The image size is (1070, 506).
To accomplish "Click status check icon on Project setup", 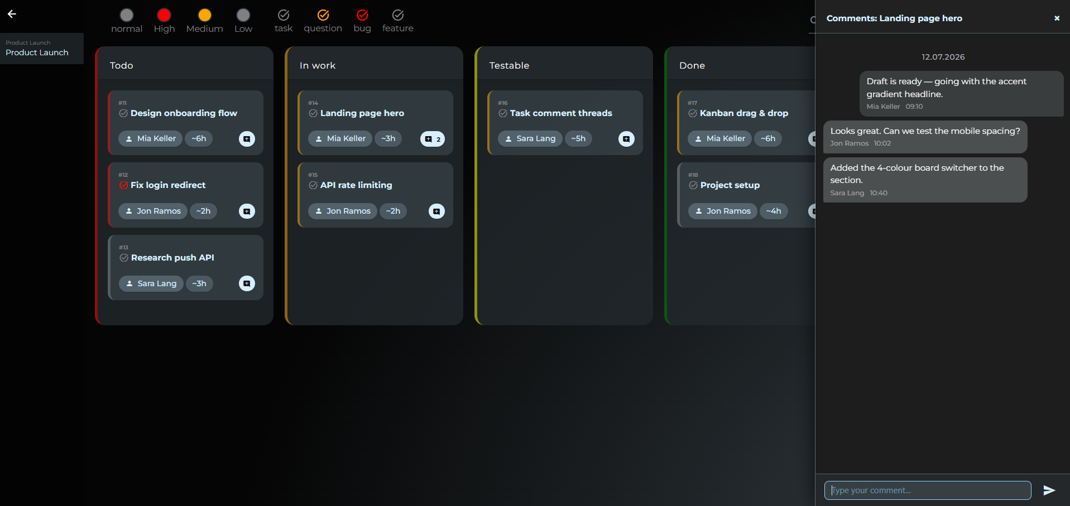I will pos(693,185).
